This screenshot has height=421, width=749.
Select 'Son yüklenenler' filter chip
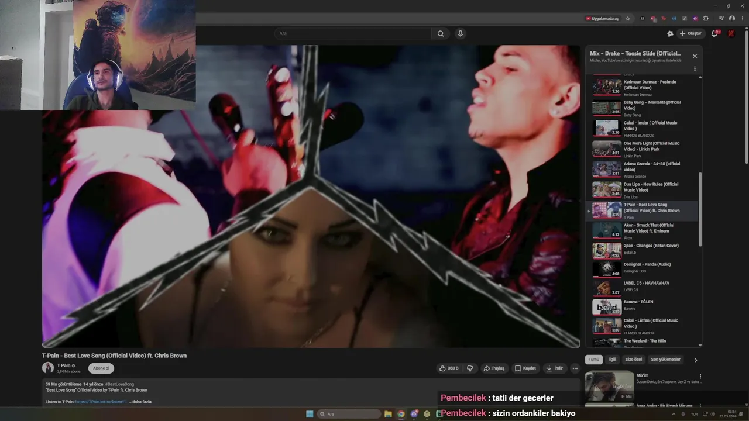coord(666,360)
